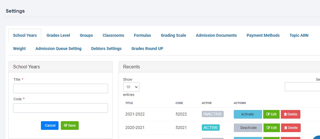320x139 pixels.
Task: Switch to Admission Documents tab
Action: coord(216,35)
